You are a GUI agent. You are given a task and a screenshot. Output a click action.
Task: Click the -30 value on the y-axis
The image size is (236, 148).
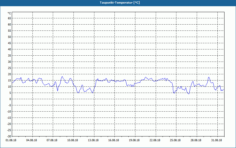click(9, 136)
